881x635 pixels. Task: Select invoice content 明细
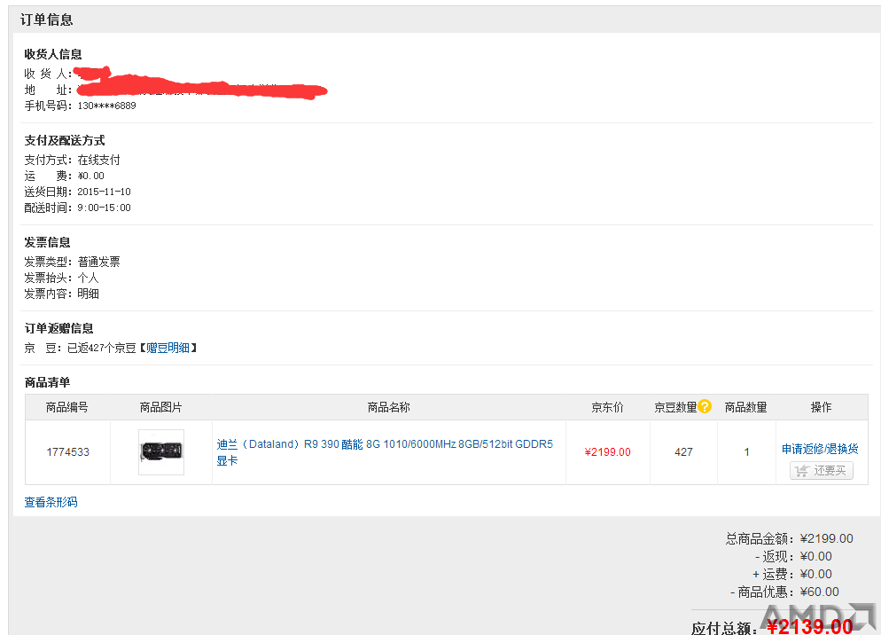click(89, 294)
